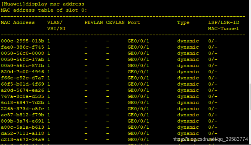
Task: Click MAC address da52-7111-a118
Action: (22, 133)
